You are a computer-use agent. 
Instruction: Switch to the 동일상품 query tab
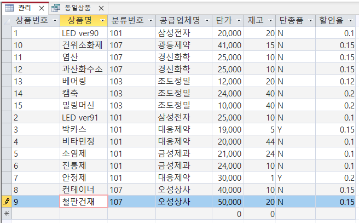point(78,8)
